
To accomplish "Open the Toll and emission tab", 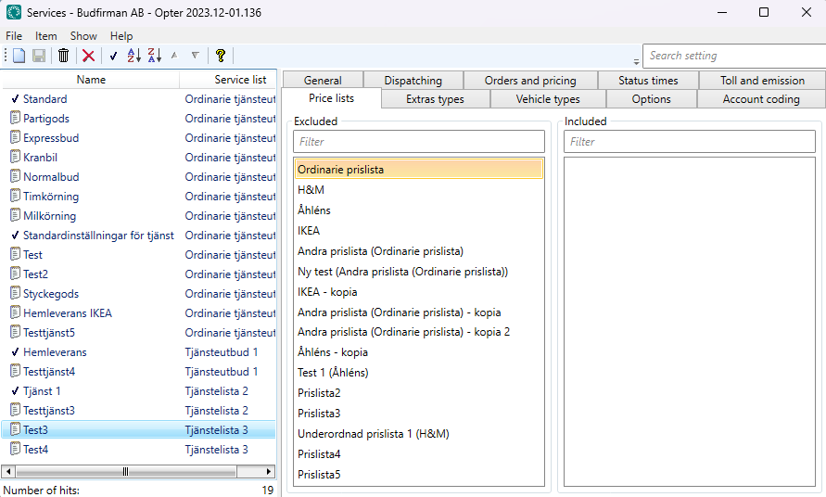I will (x=762, y=81).
